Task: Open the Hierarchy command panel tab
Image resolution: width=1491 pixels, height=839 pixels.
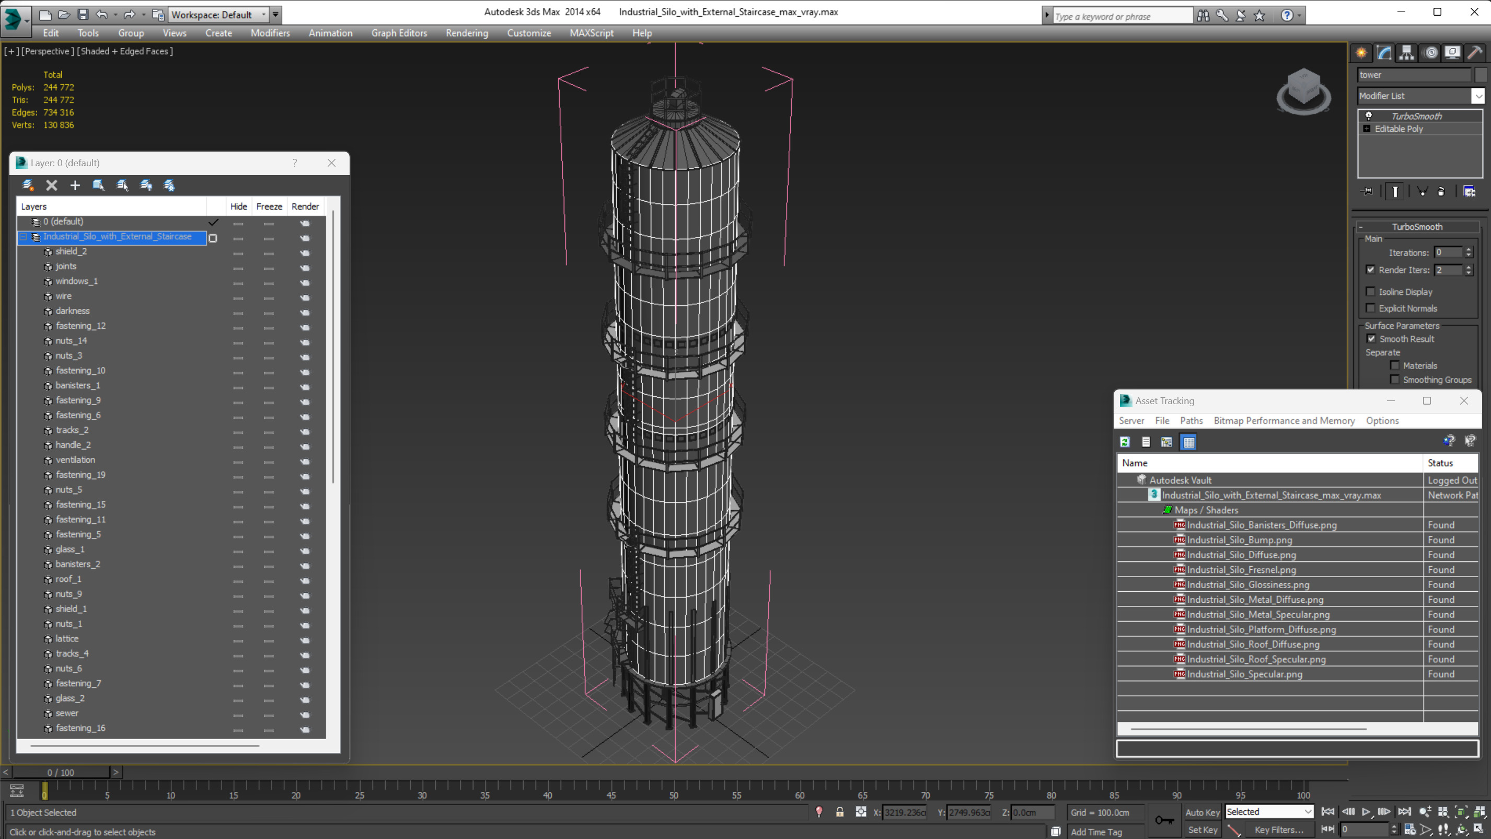Action: click(x=1406, y=53)
